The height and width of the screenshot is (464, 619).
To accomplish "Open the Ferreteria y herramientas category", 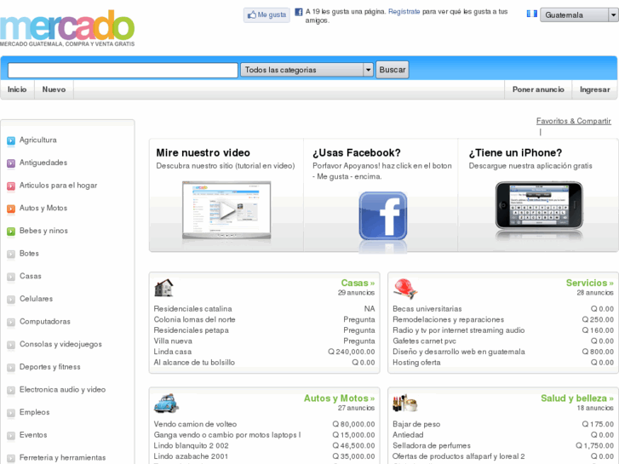I will (x=62, y=458).
